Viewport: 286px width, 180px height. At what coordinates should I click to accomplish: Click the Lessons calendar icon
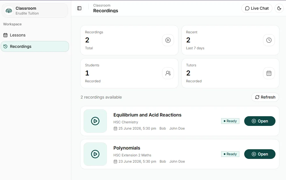[5, 35]
